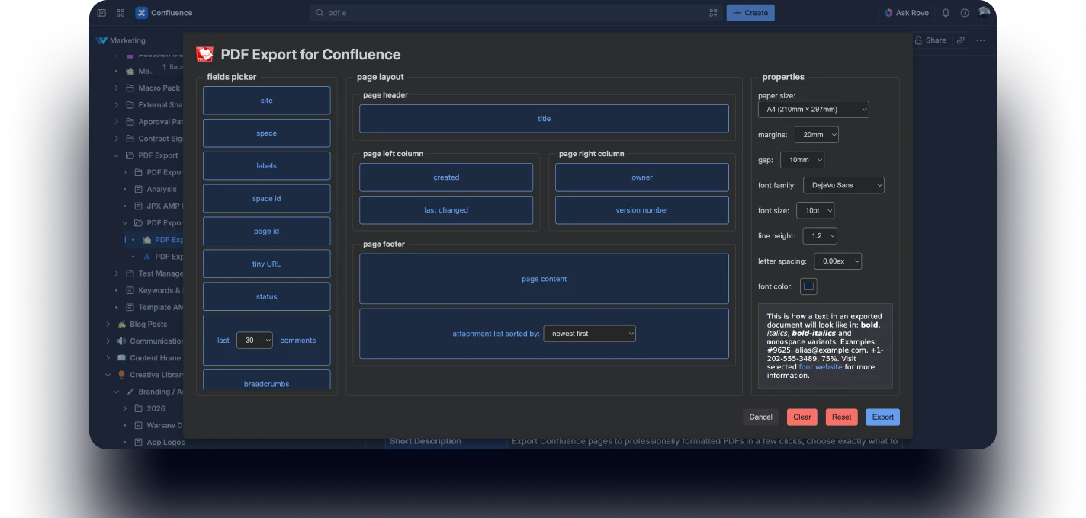Open the font website link
Viewport: 1086px width, 518px height.
click(821, 367)
